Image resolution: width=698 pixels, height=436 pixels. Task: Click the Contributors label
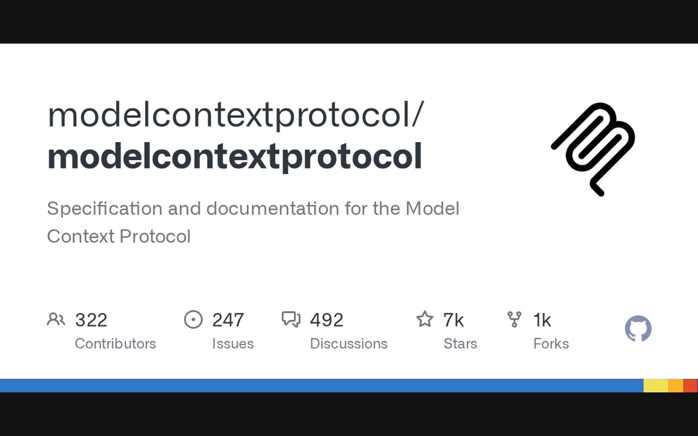click(x=115, y=344)
